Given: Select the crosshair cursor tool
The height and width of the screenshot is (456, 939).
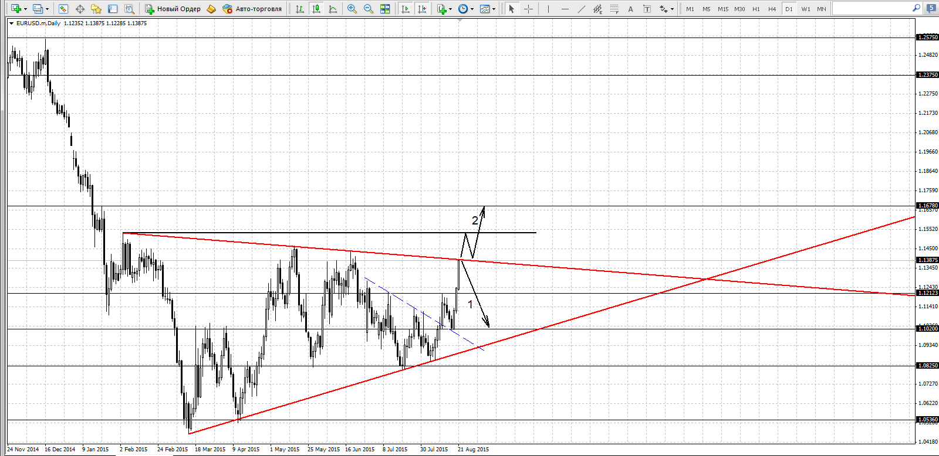Looking at the screenshot, I should click(528, 9).
